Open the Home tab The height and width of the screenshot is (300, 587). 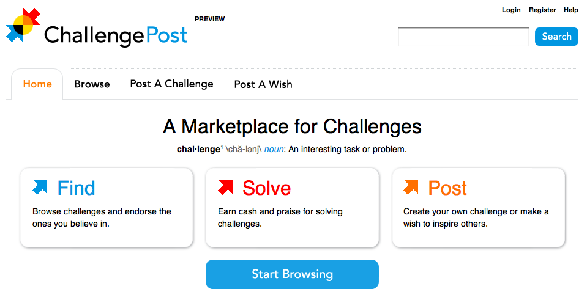[x=37, y=84]
